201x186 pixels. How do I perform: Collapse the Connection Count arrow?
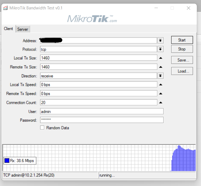click(161, 103)
